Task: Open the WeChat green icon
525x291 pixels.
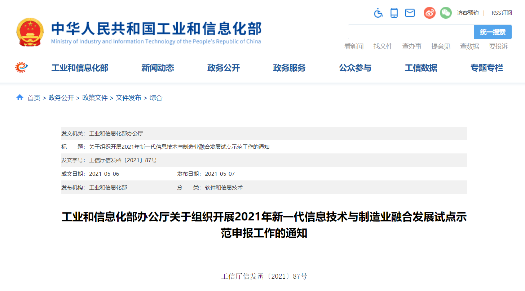Action: pyautogui.click(x=446, y=13)
